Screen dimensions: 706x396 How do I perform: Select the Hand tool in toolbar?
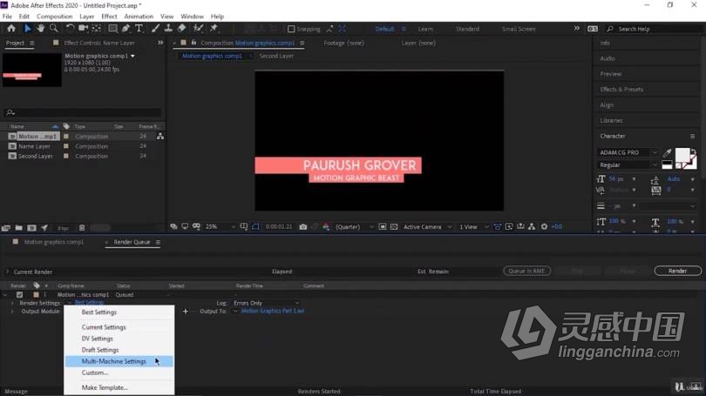point(40,29)
